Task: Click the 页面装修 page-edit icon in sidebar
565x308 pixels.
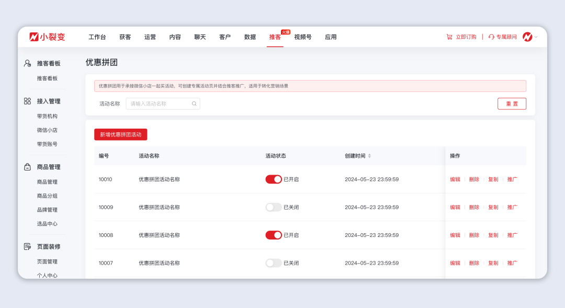Action: tap(27, 247)
